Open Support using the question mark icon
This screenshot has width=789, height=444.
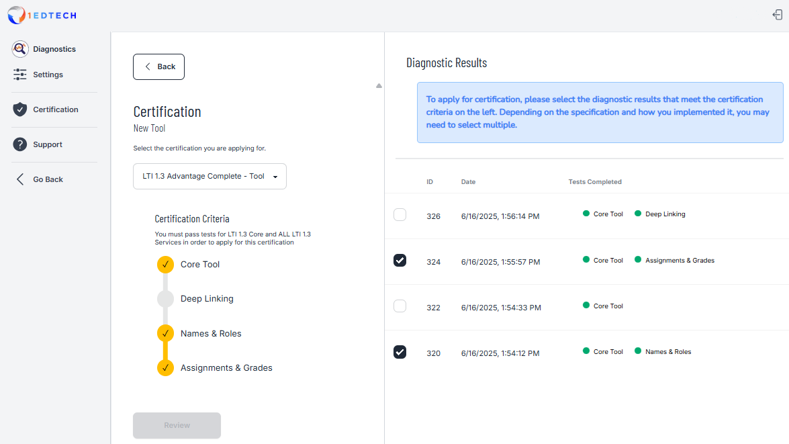coord(19,144)
